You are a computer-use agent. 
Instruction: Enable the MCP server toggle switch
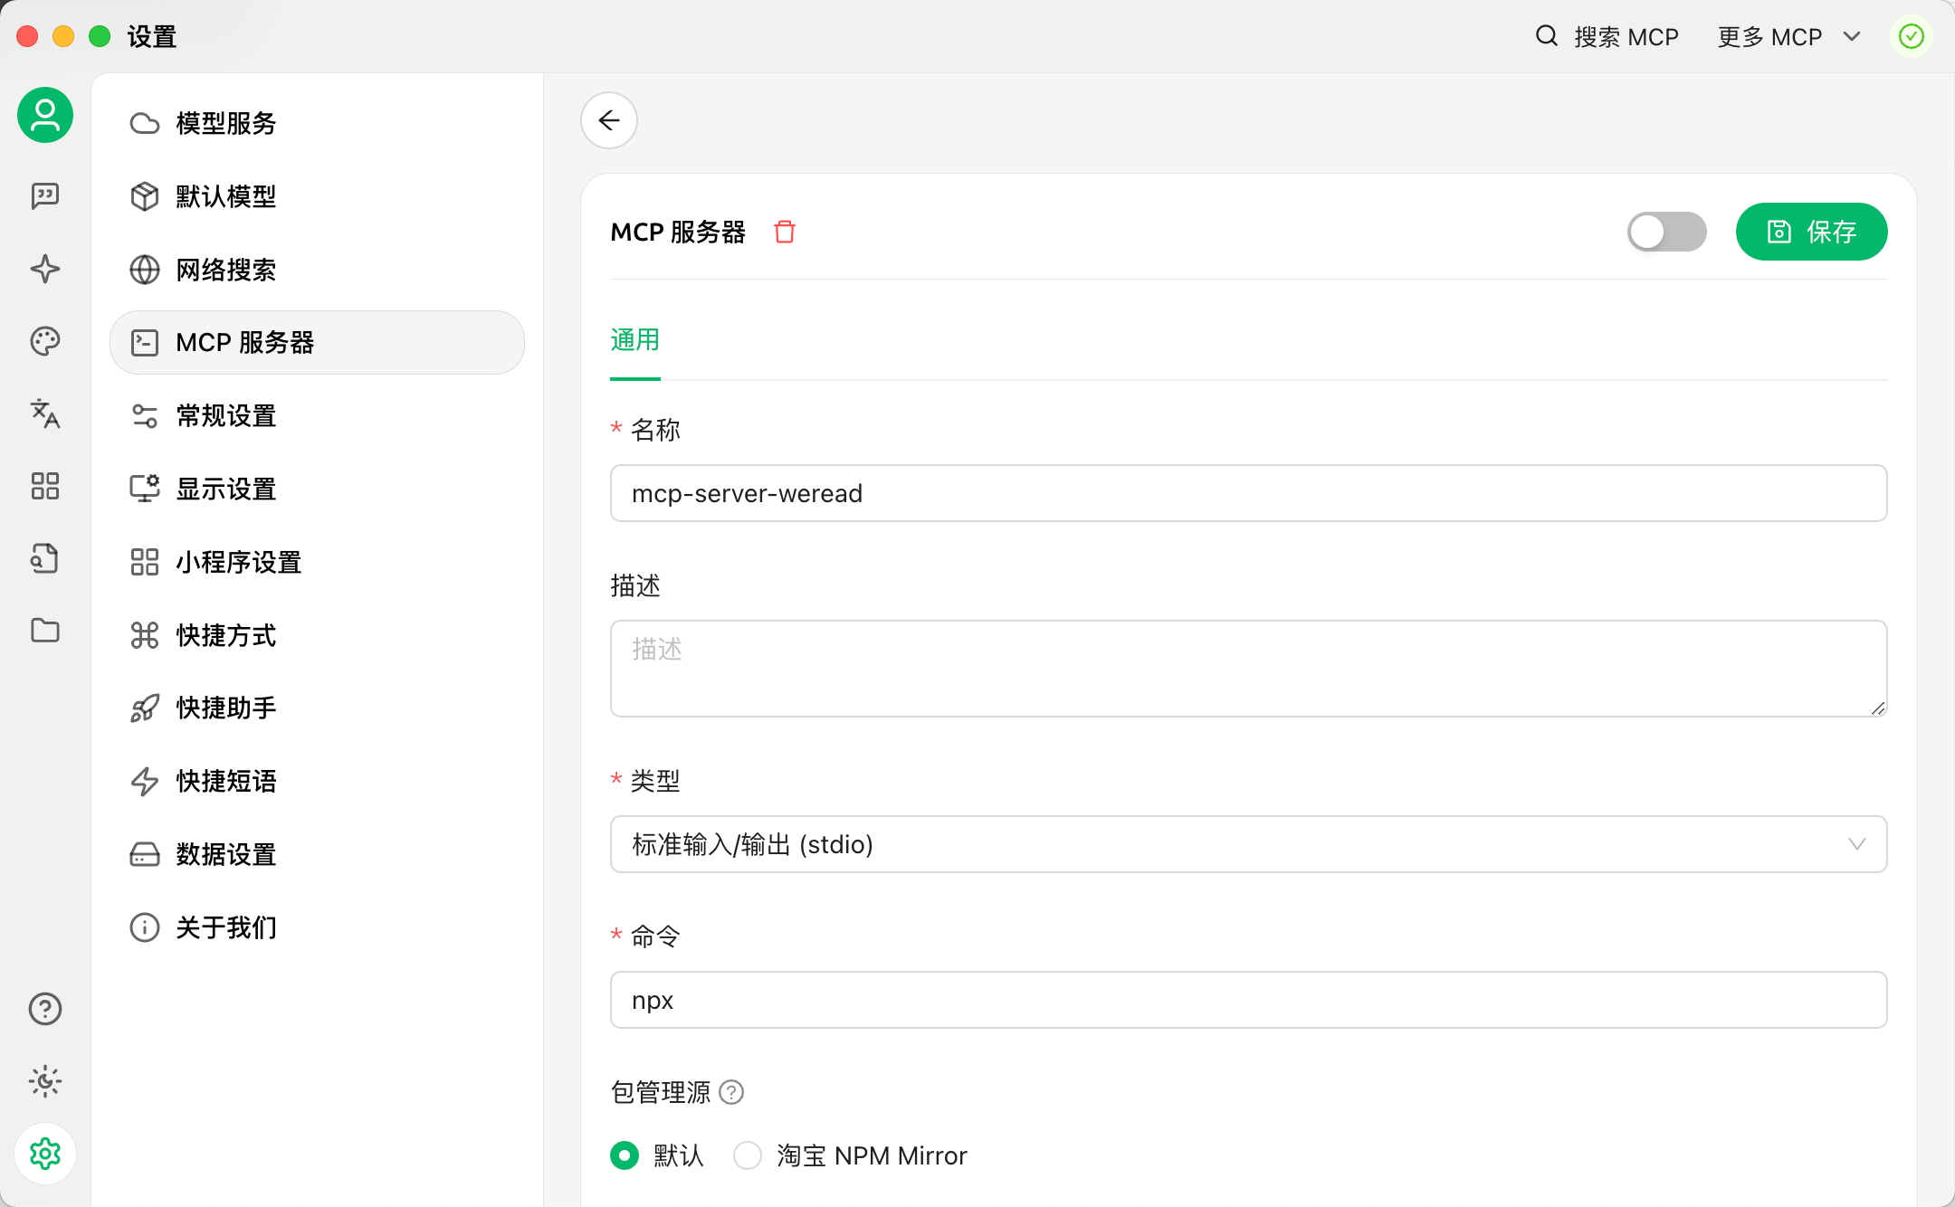point(1666,233)
